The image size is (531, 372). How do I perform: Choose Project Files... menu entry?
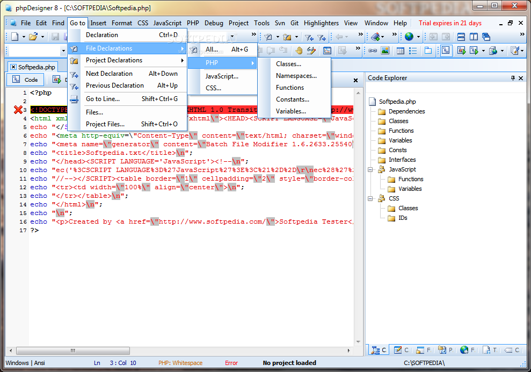(128, 124)
